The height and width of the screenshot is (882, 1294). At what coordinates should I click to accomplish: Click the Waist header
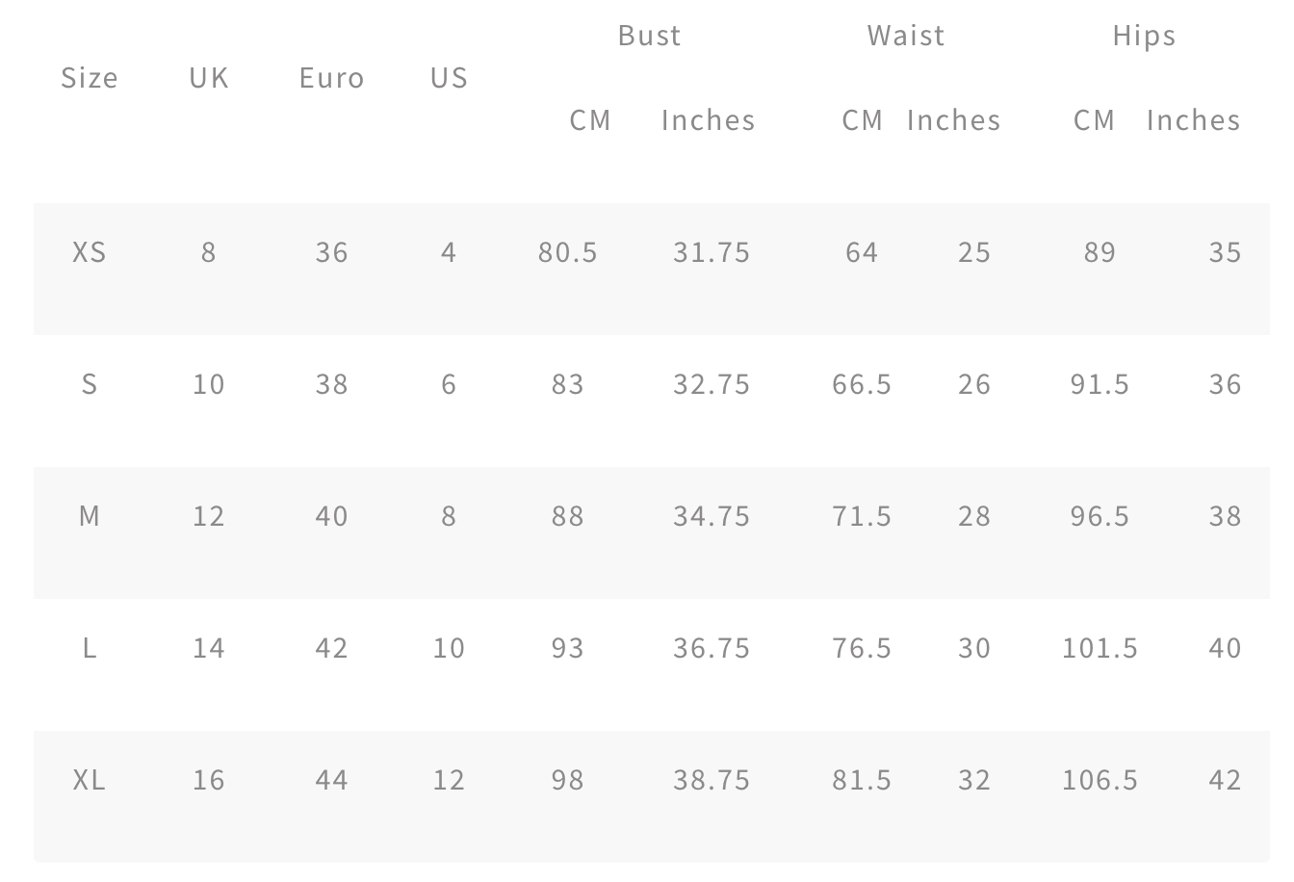(x=906, y=36)
